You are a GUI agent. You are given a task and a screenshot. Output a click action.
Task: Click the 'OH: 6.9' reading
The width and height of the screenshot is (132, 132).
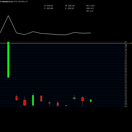click(x=90, y=8)
